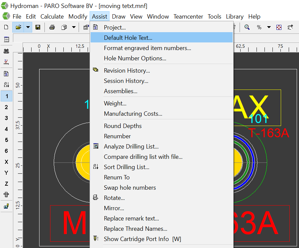Open dropdown arrow beside the copy pages icon

pos(74,27)
